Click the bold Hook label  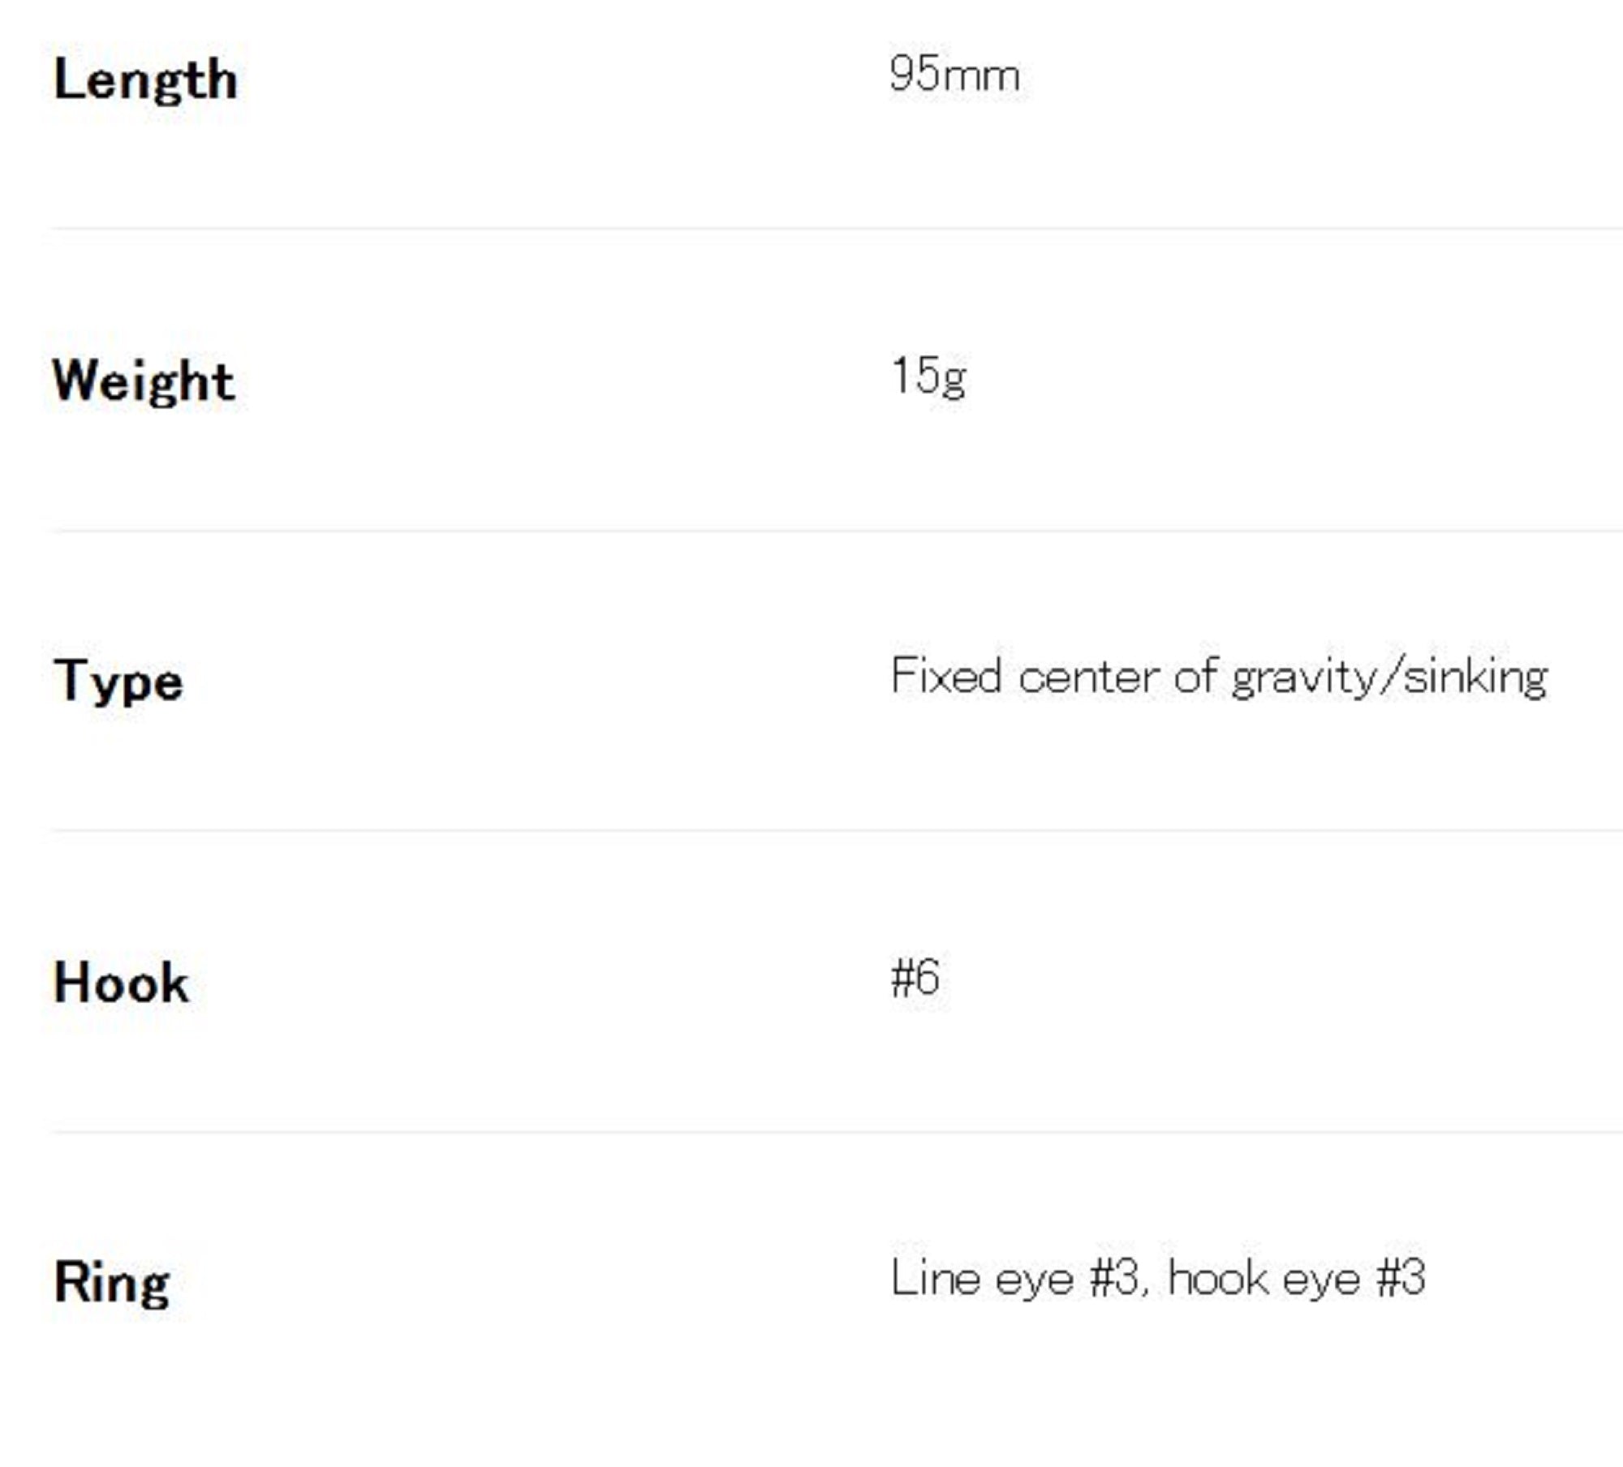pos(121,983)
